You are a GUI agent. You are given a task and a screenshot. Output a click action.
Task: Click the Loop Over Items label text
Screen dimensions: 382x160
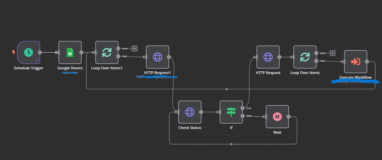tap(305, 73)
